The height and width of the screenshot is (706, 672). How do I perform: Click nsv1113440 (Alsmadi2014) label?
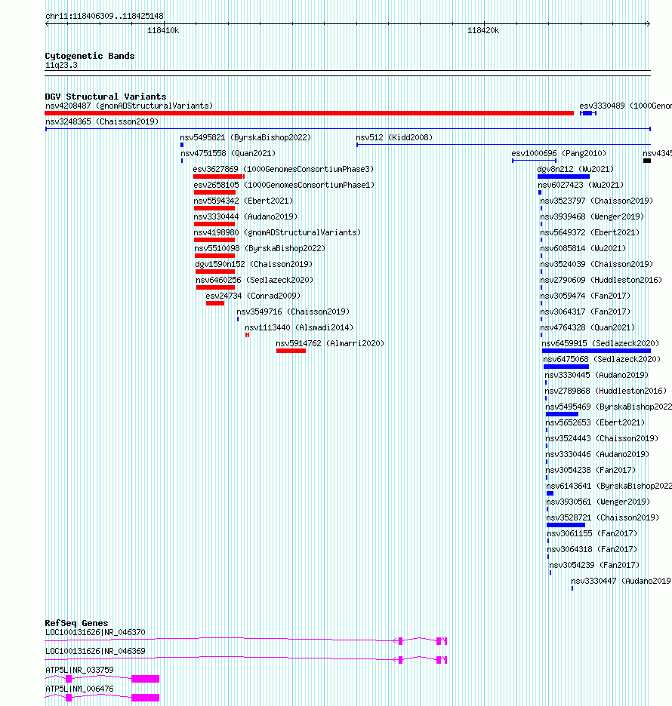299,327
